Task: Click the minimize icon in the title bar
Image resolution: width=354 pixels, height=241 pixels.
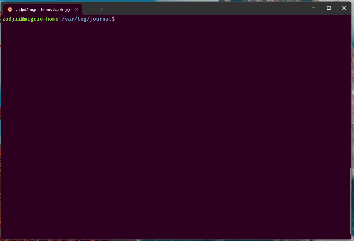Action: point(313,8)
